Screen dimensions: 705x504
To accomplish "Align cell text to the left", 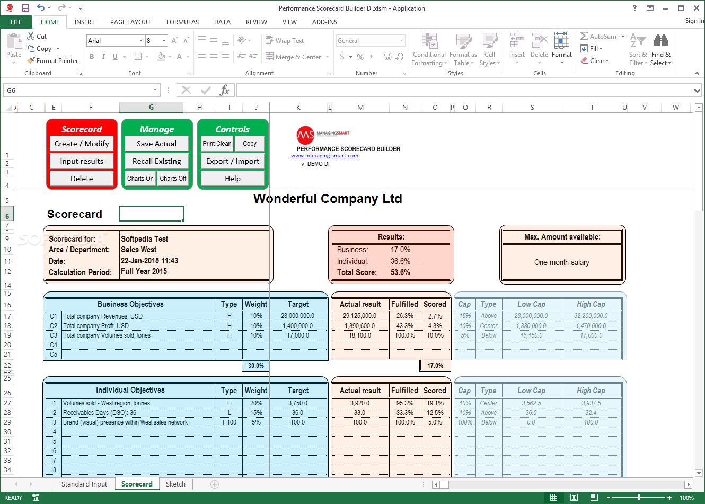I will tap(202, 57).
